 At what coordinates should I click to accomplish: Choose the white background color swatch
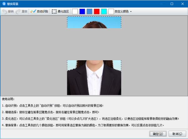(75, 12)
